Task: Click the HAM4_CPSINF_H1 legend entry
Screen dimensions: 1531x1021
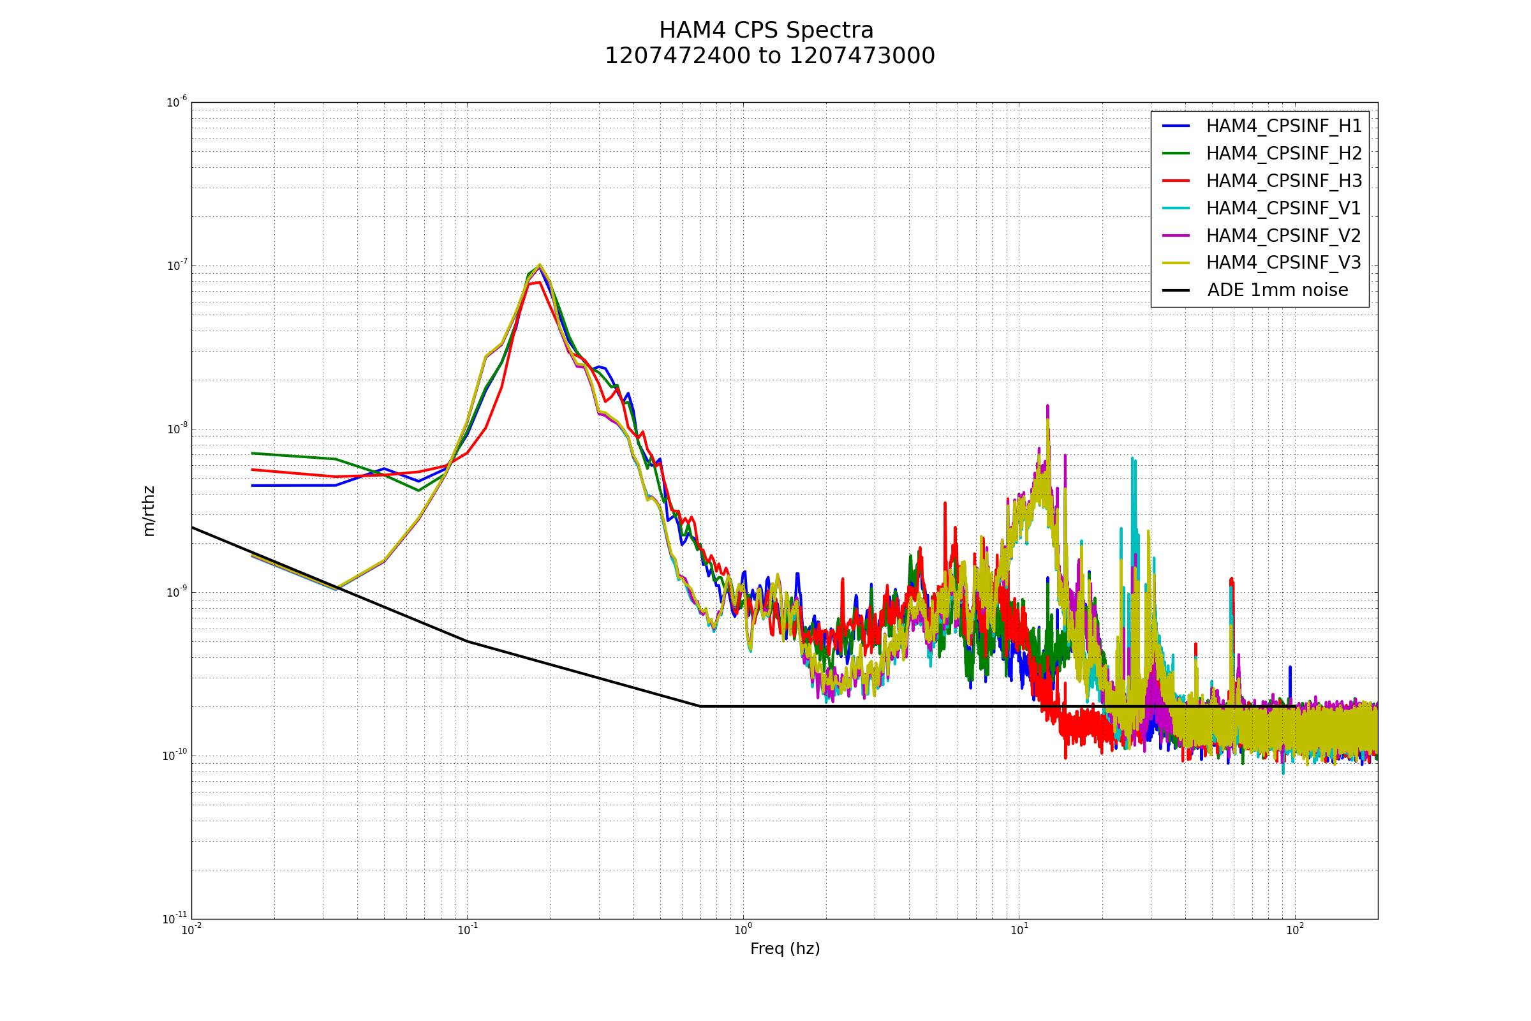Action: pyautogui.click(x=1283, y=126)
